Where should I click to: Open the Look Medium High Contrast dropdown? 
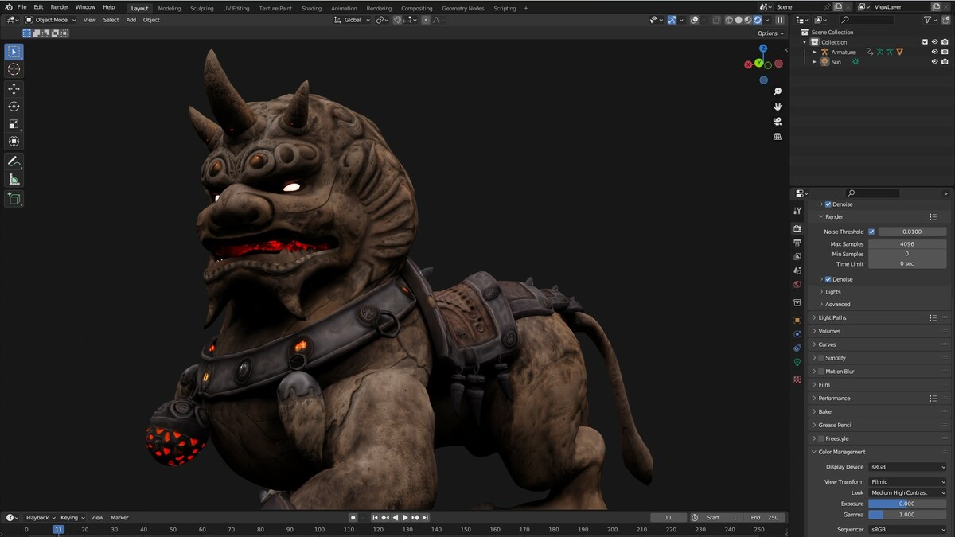pyautogui.click(x=908, y=493)
